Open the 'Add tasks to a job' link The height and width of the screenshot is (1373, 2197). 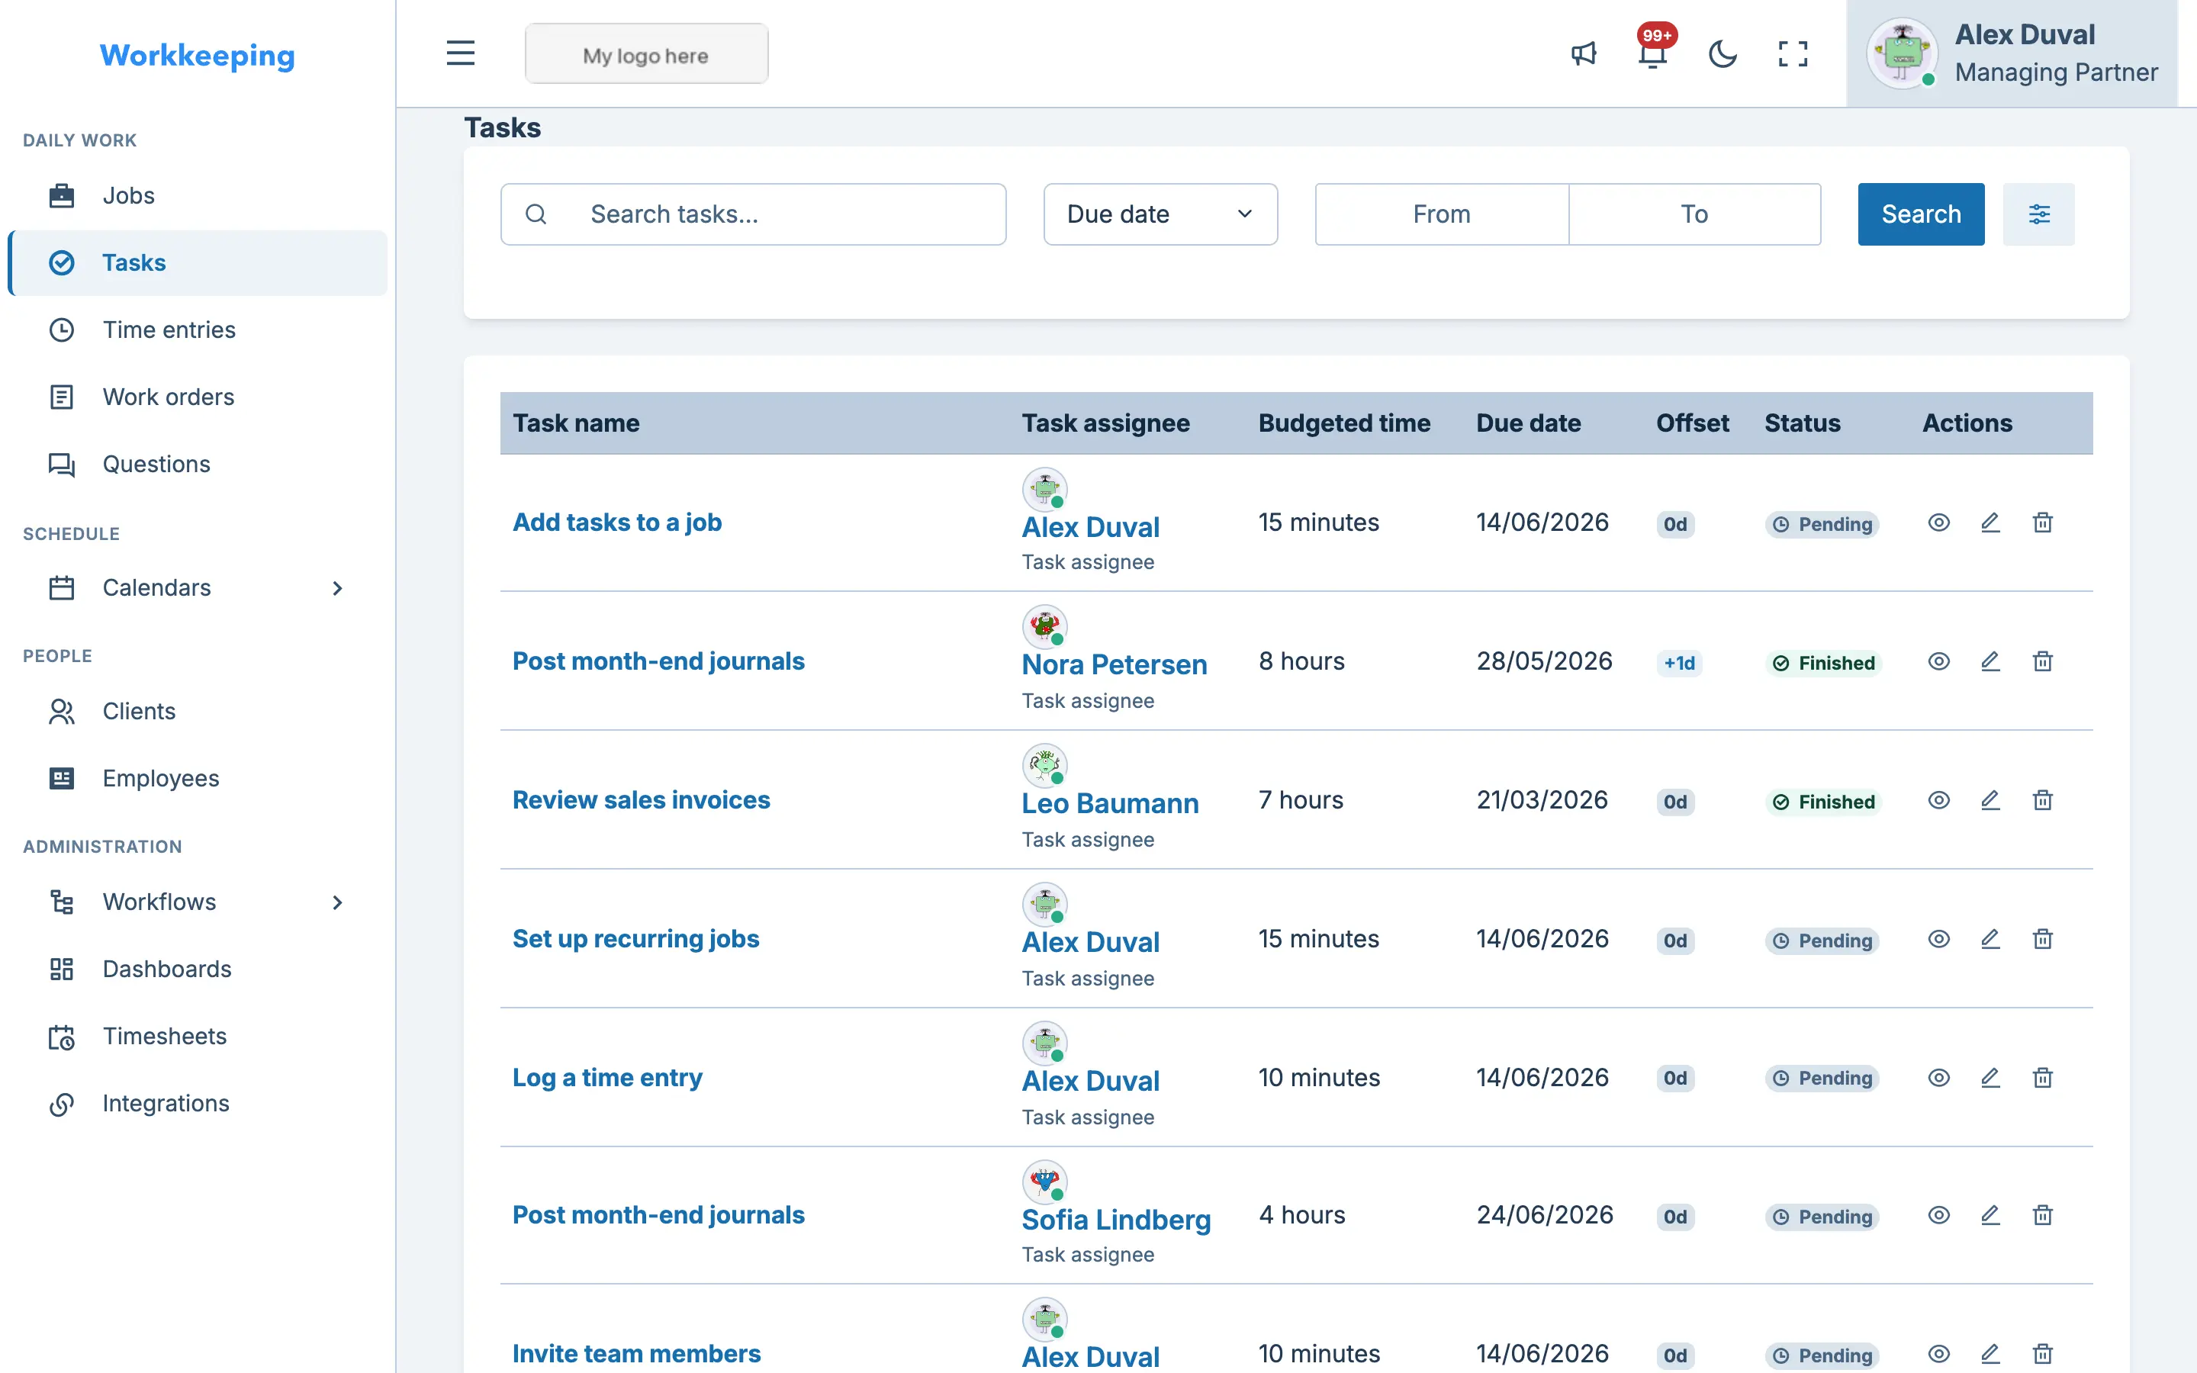coord(616,523)
